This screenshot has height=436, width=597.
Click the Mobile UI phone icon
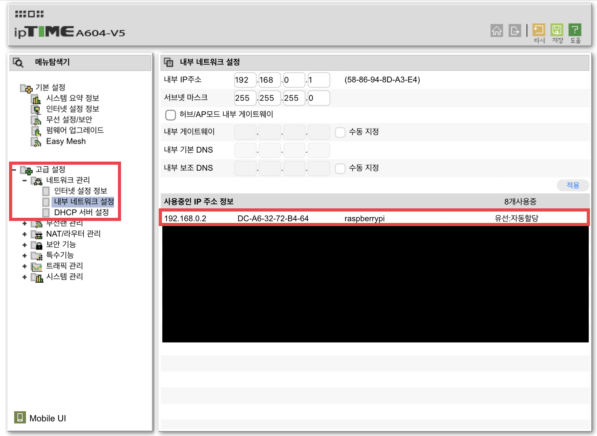20,418
